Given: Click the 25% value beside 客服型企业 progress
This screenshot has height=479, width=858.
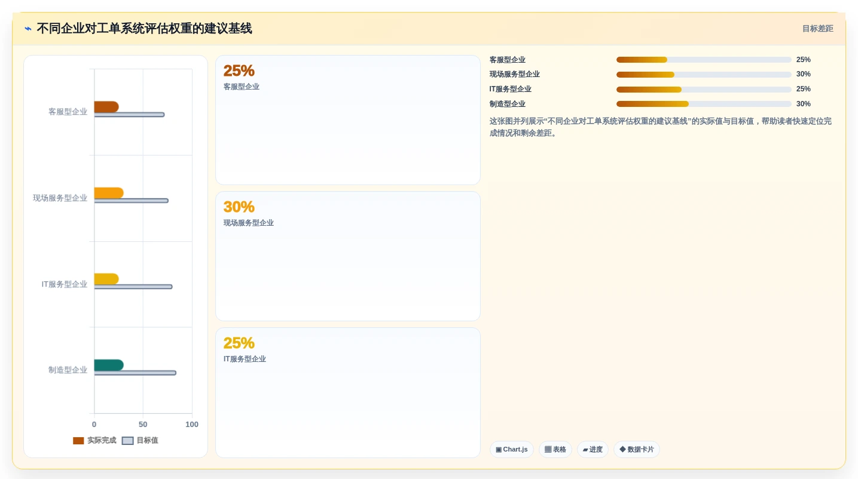Looking at the screenshot, I should [804, 60].
